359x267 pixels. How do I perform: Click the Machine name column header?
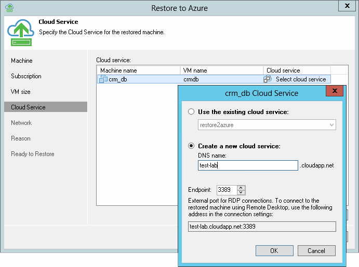pyautogui.click(x=139, y=71)
